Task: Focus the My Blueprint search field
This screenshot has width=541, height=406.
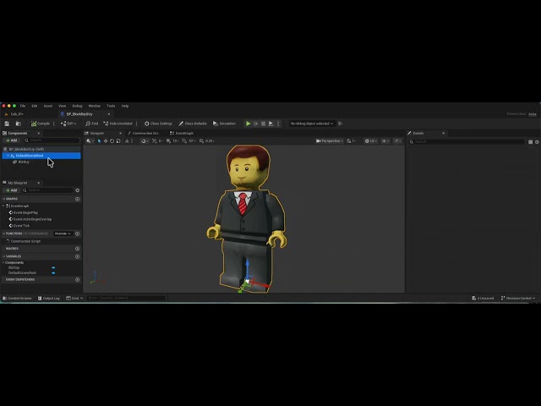Action: (47, 190)
